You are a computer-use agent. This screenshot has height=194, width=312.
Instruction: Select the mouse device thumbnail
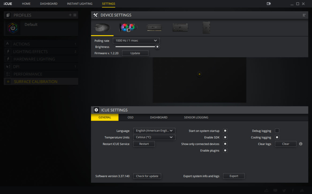click(102, 27)
